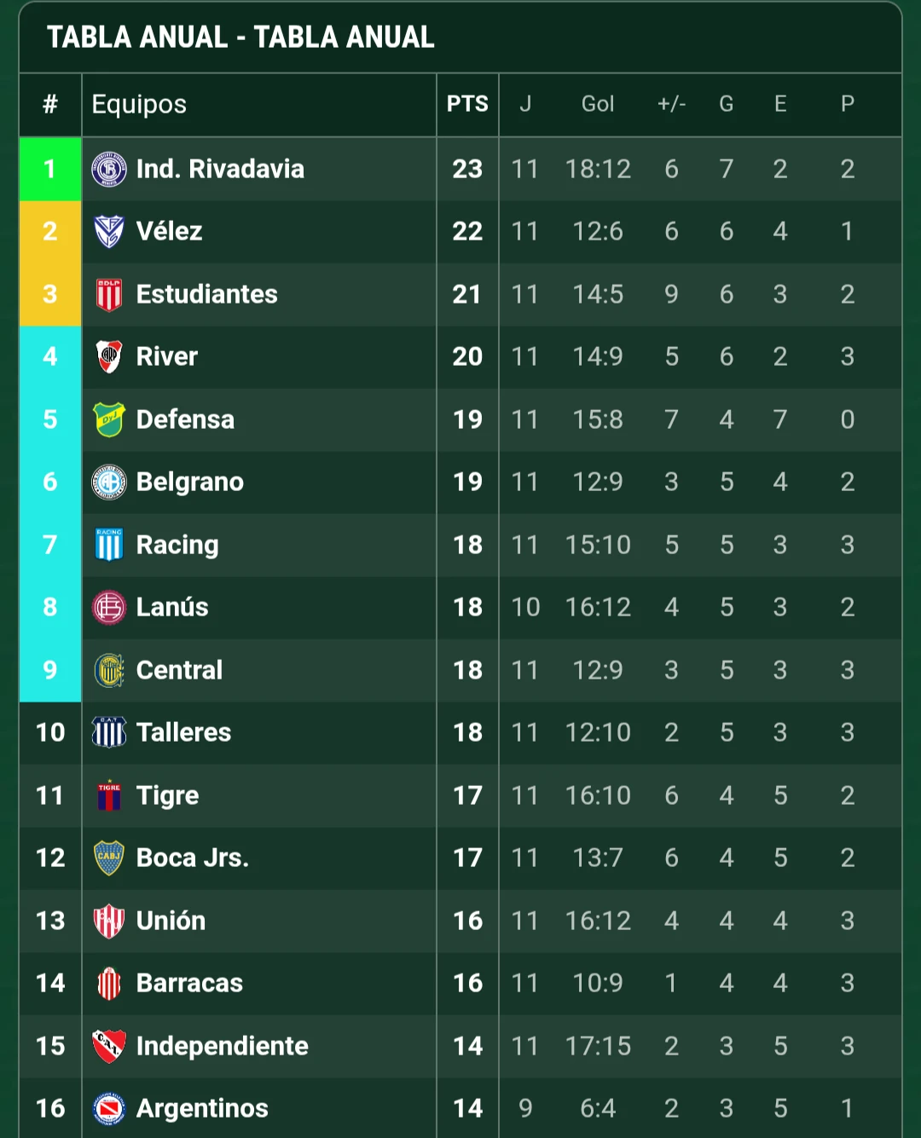Select the Independiente badge
This screenshot has height=1138, width=921.
click(x=107, y=1046)
